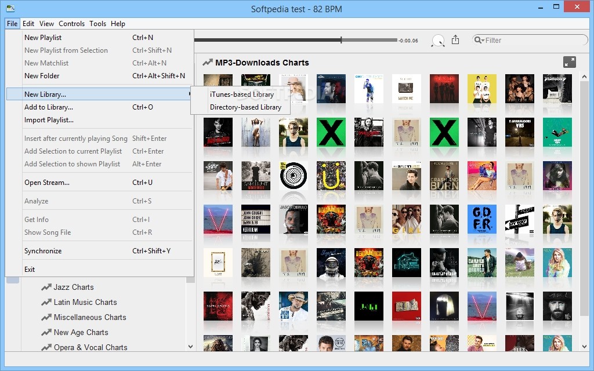Select New Folder menu entry
594x371 pixels.
[100, 76]
